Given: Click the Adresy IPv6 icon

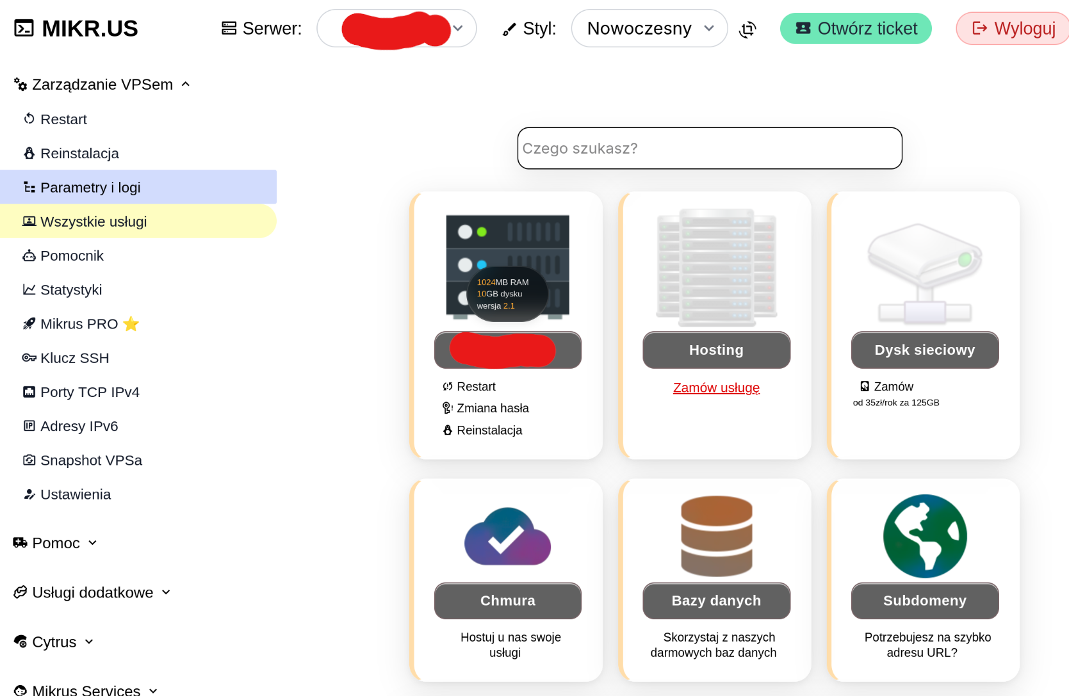Looking at the screenshot, I should coord(29,426).
